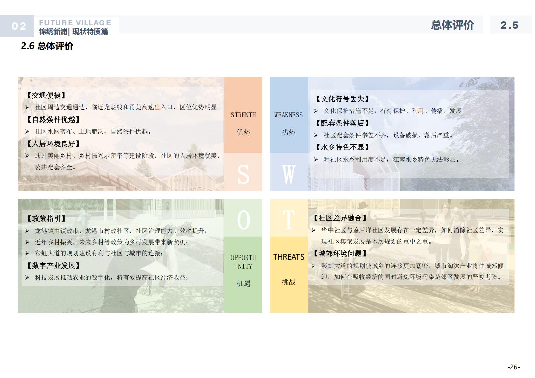Click the "THREATS" label
Image resolution: width=535 pixels, height=378 pixels.
click(x=289, y=257)
